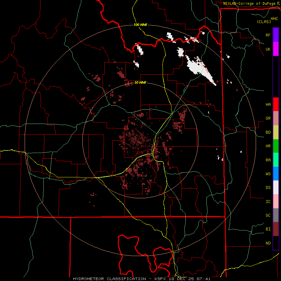Click the HA red legend color swatch
The height and width of the screenshot is (281, 281).
(x=276, y=104)
